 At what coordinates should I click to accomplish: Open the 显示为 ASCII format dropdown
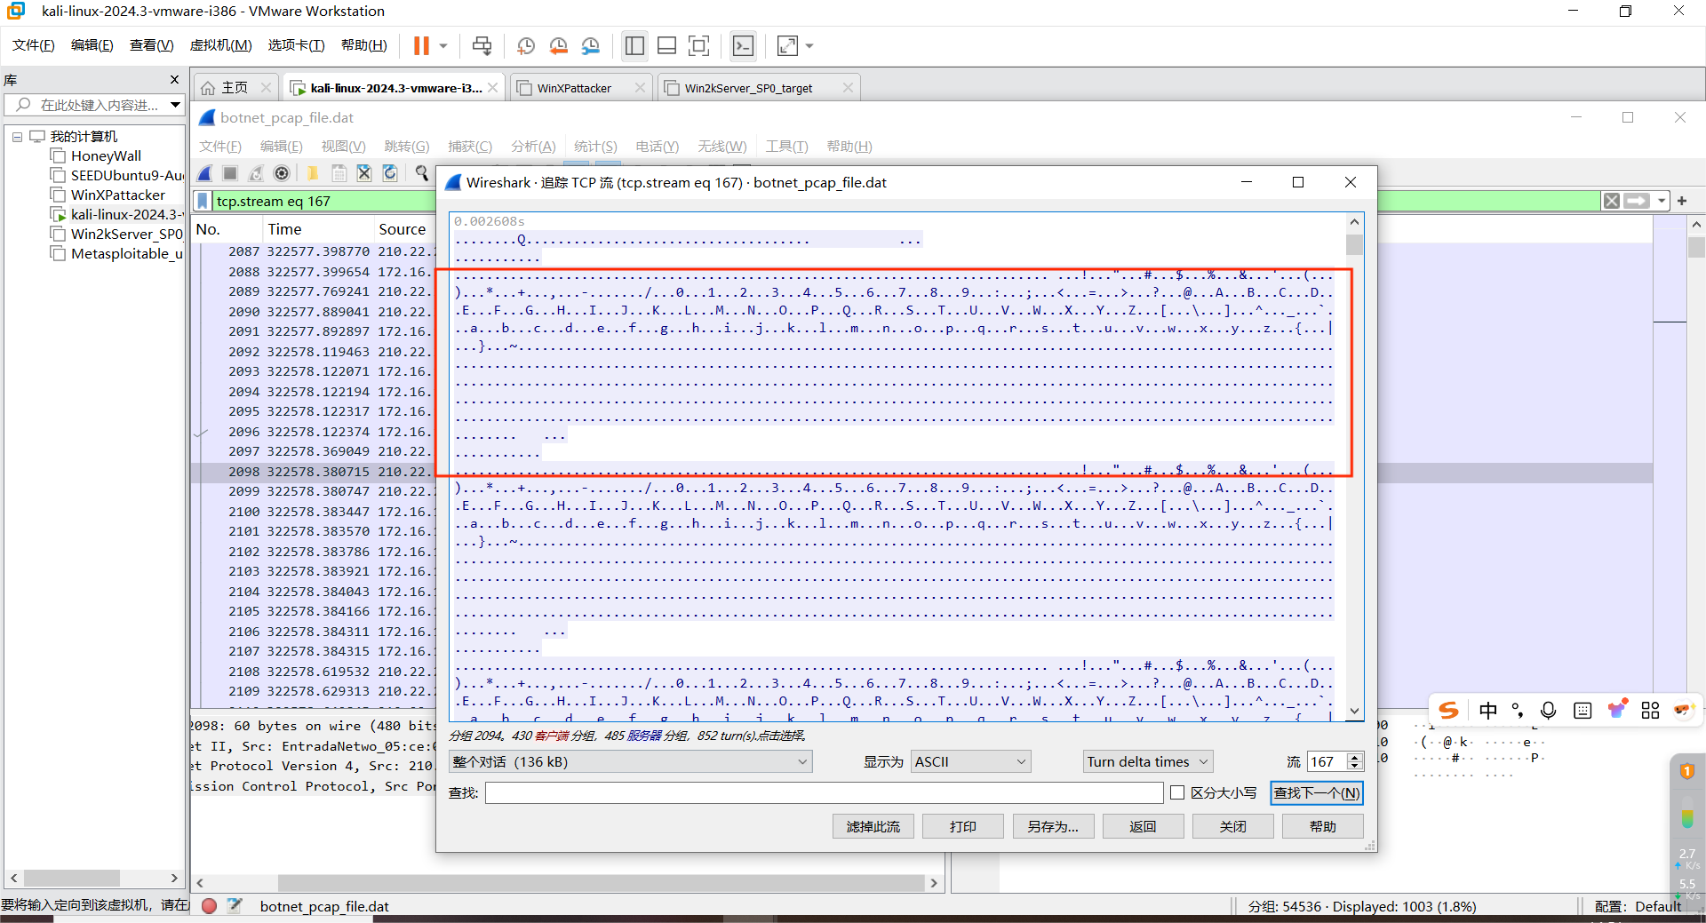[x=970, y=762]
